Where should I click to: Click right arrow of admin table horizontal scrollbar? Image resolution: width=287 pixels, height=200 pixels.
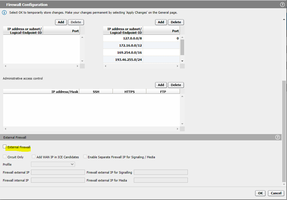(x=178, y=129)
